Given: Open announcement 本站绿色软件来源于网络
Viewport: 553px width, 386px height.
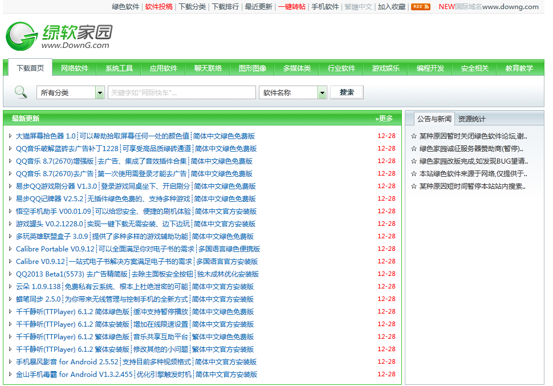Looking at the screenshot, I should click(x=473, y=173).
